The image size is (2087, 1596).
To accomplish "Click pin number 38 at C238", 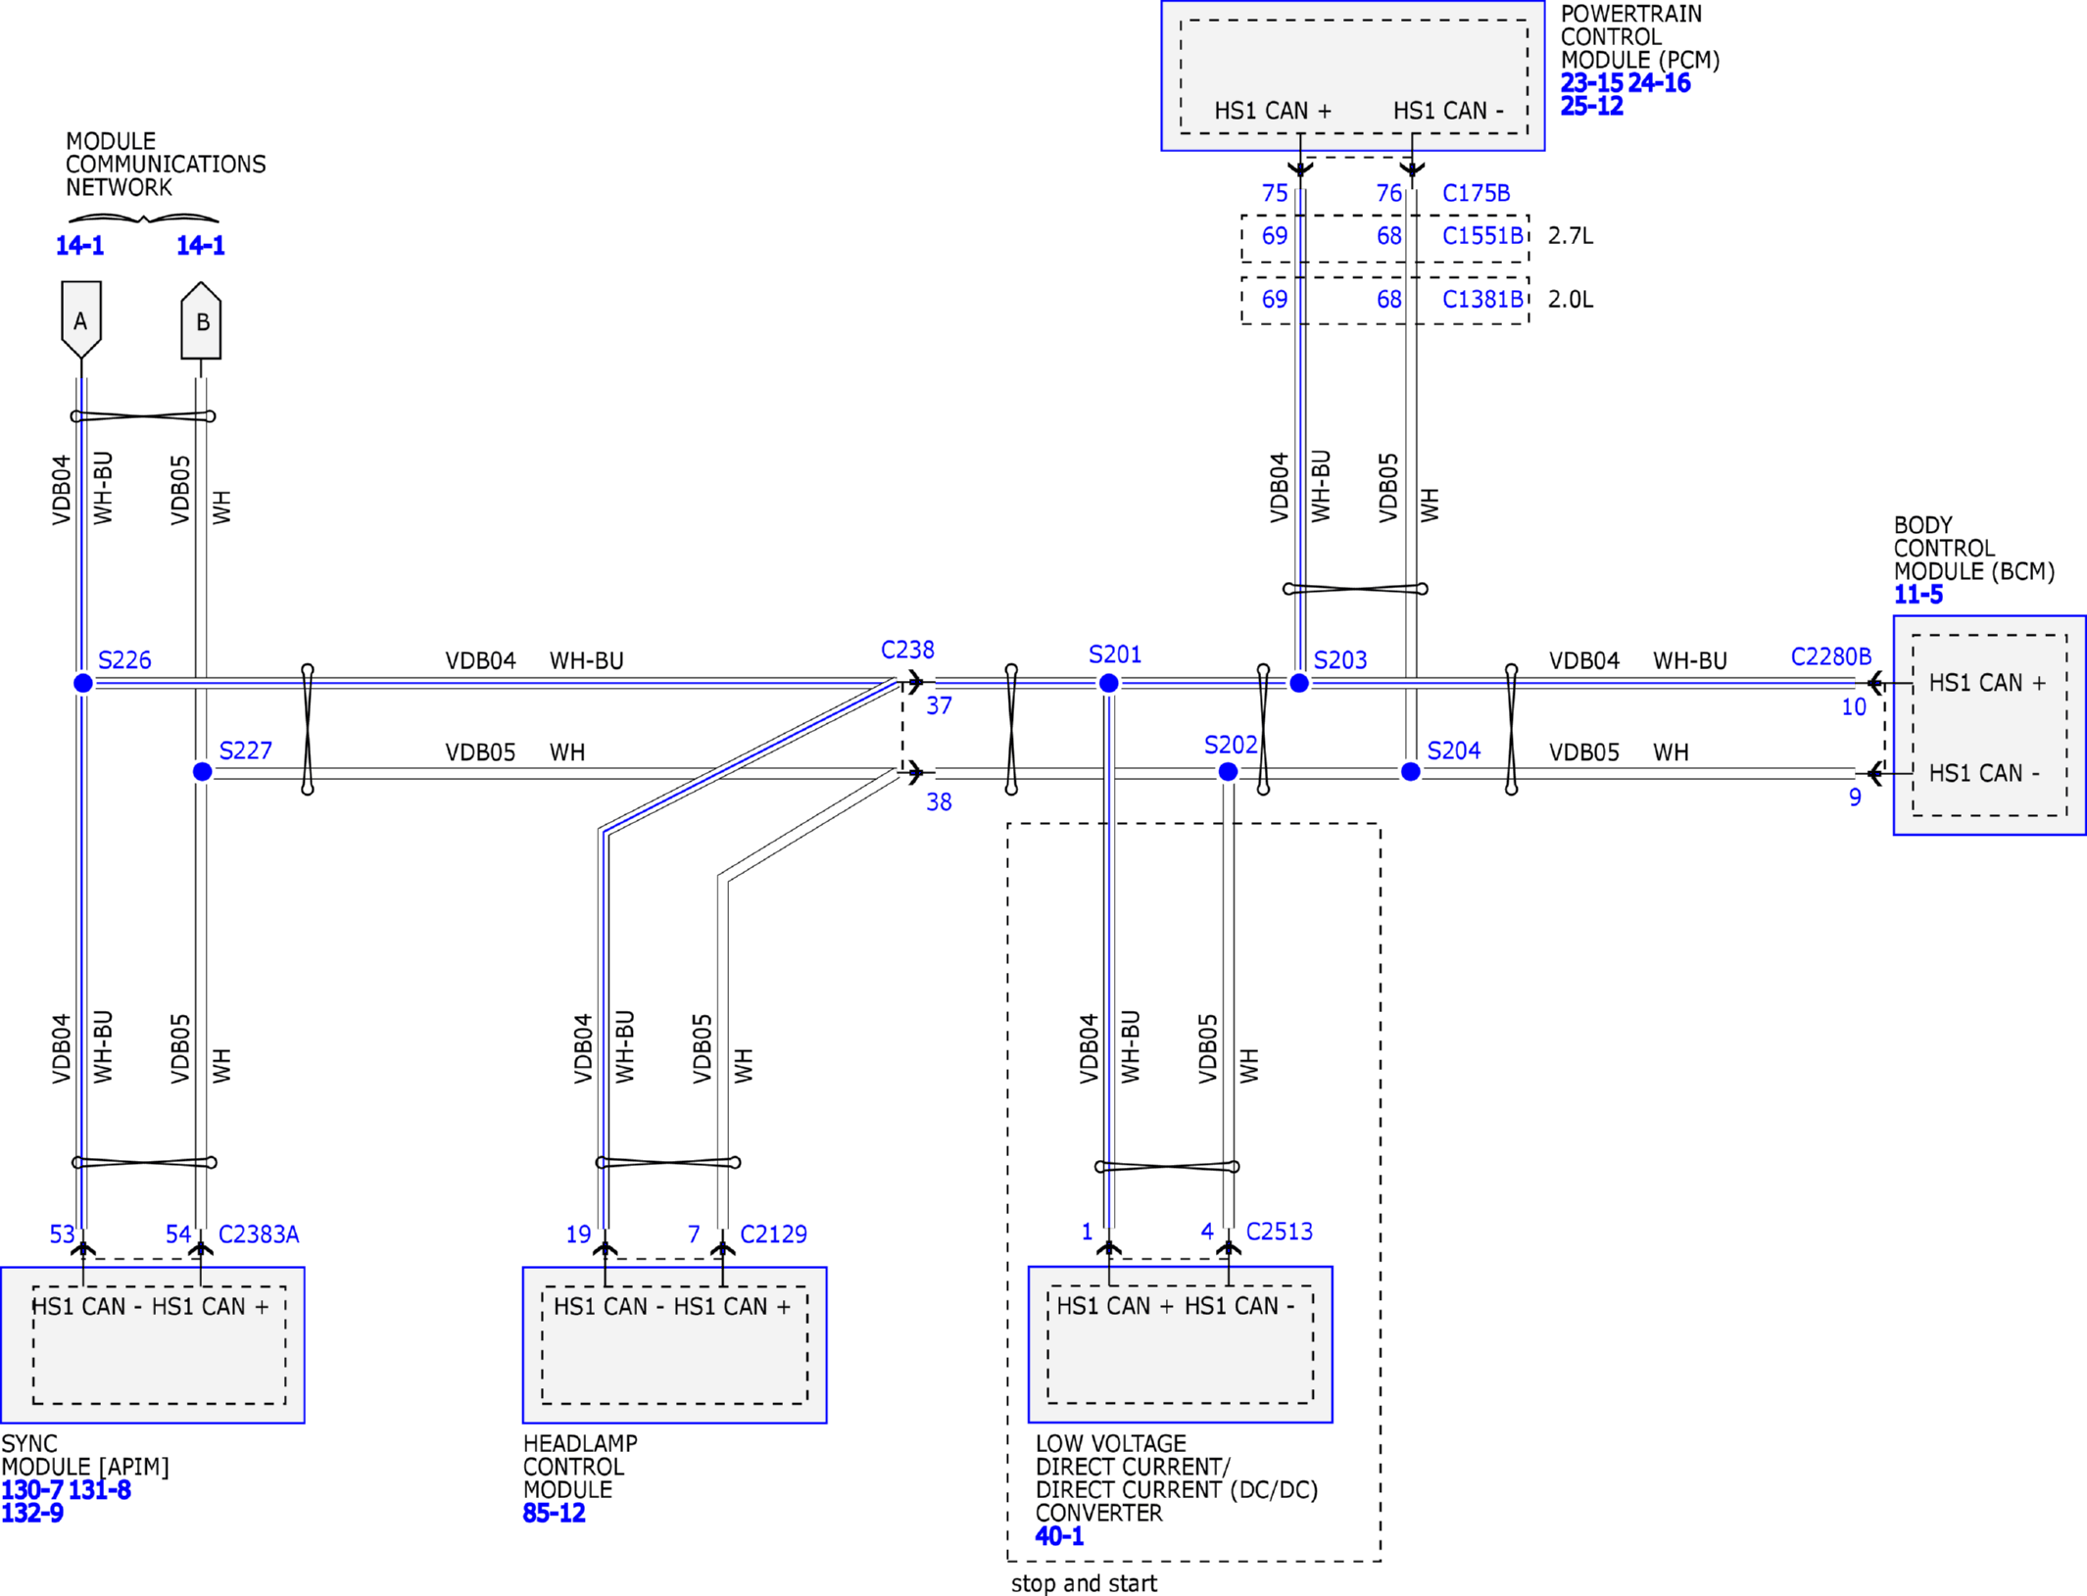I will point(939,802).
